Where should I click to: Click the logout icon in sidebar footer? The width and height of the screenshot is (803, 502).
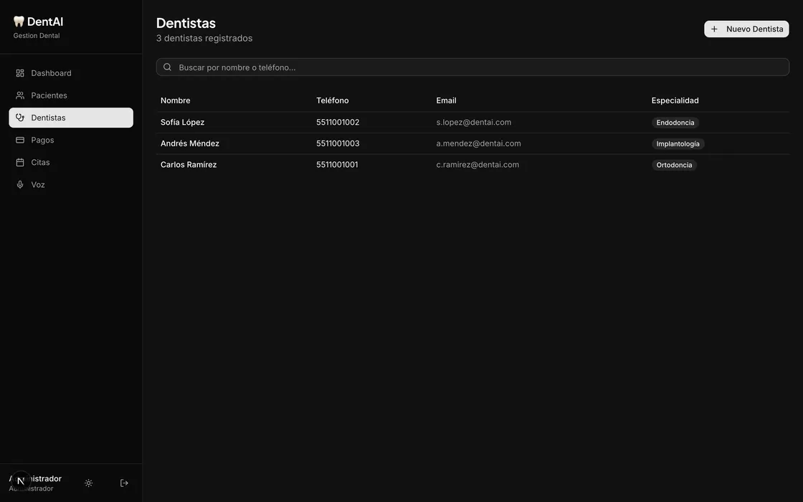124,483
